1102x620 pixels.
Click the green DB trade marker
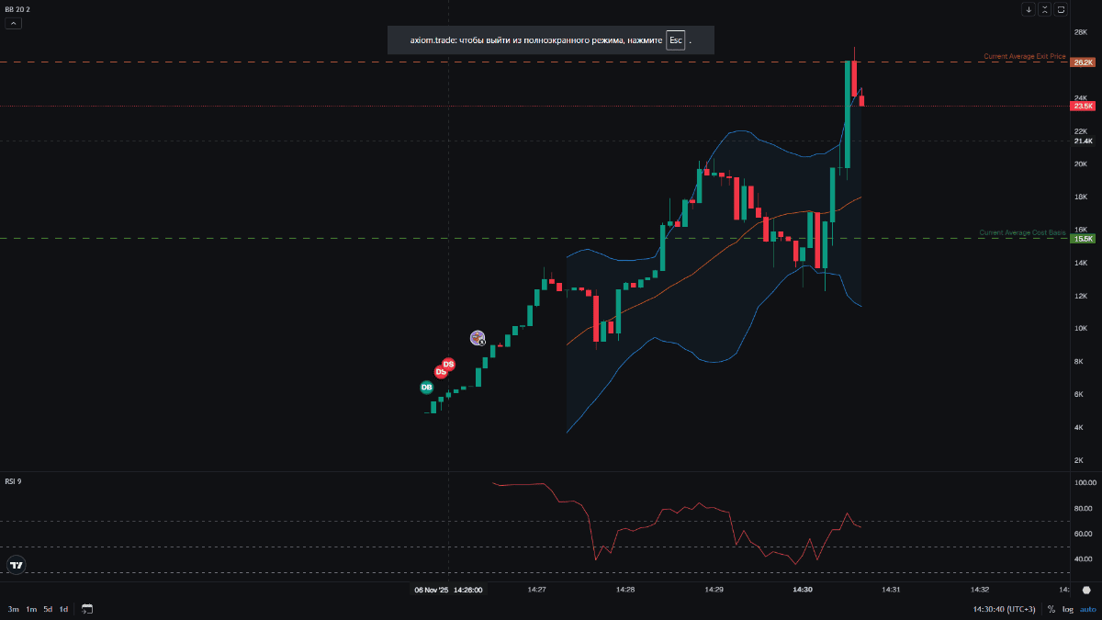click(x=426, y=388)
